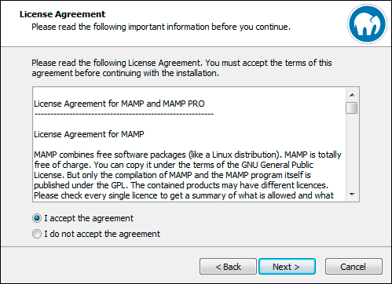
Task: Choose the 'I do not accept the agreement' radio button
Action: [37, 234]
